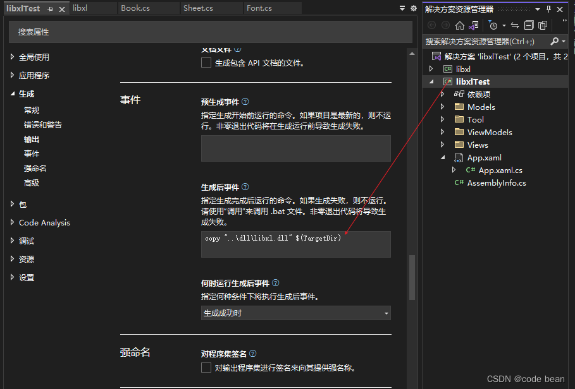Expand the 设置 section
The width and height of the screenshot is (575, 389).
tap(12, 277)
